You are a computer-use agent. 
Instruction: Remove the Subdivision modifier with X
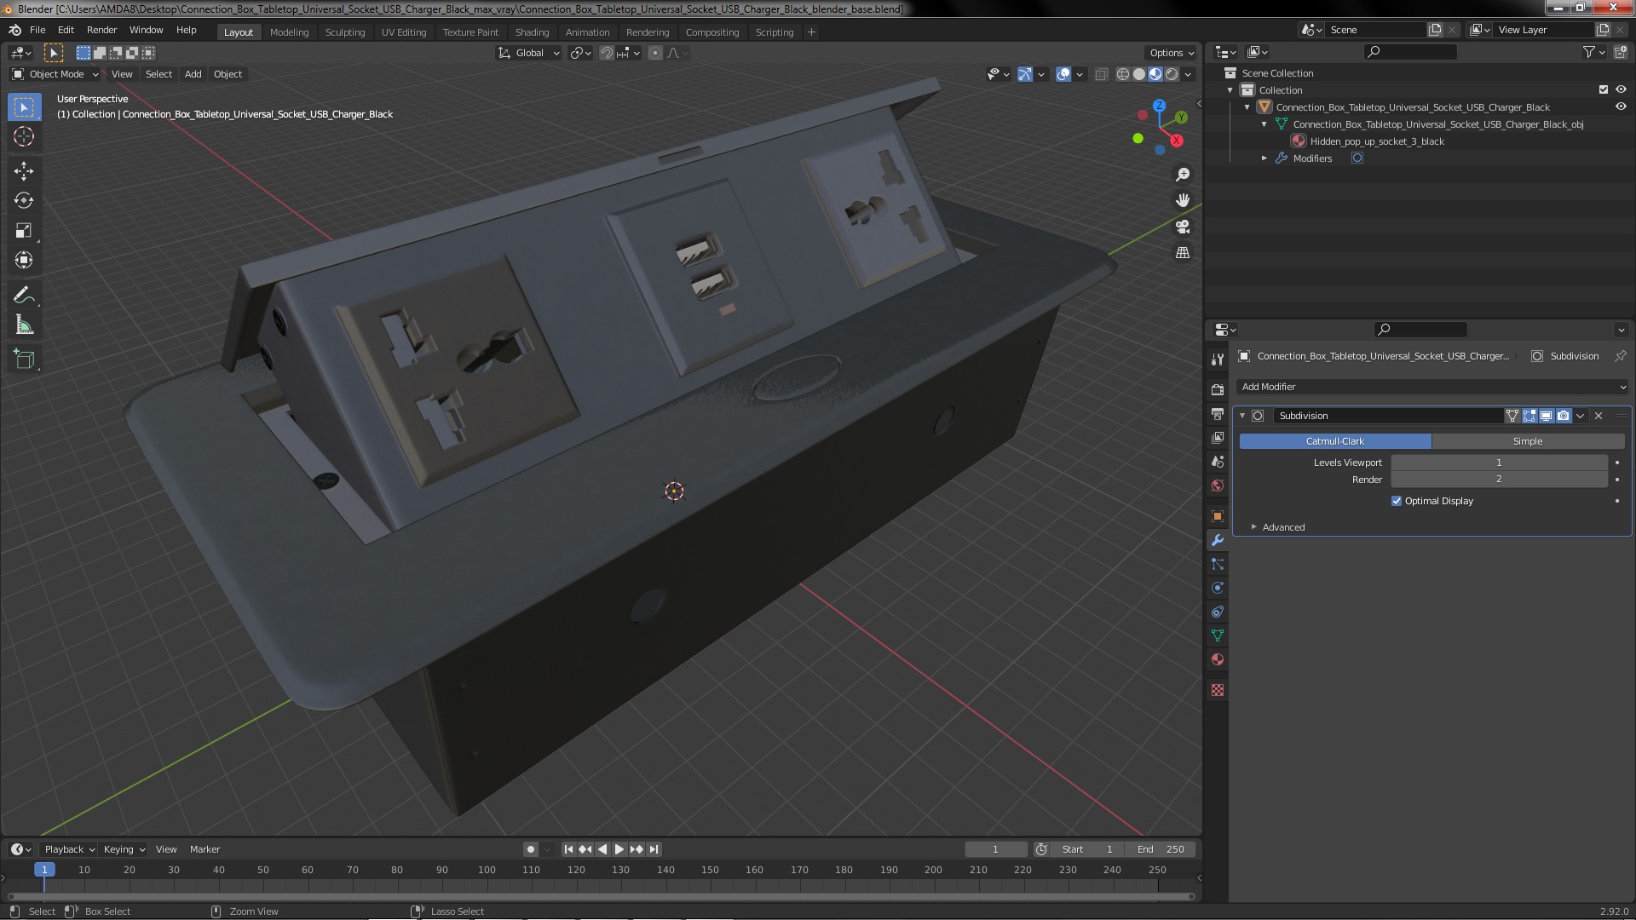tap(1599, 416)
